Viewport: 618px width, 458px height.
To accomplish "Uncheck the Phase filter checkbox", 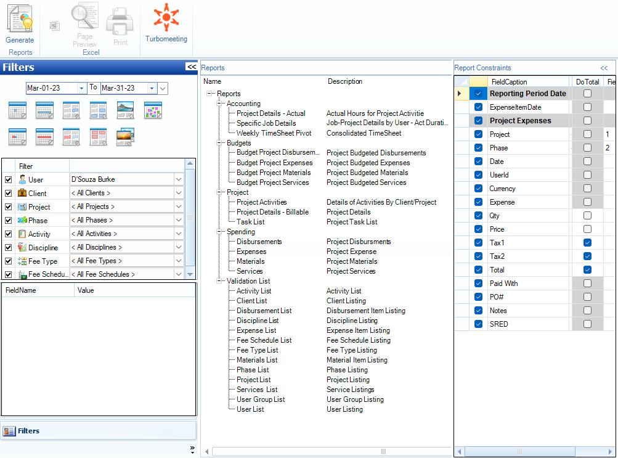I will click(x=8, y=220).
